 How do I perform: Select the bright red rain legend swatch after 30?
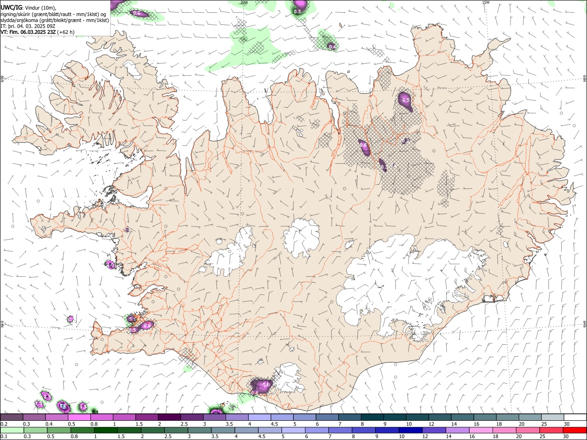coord(575,430)
